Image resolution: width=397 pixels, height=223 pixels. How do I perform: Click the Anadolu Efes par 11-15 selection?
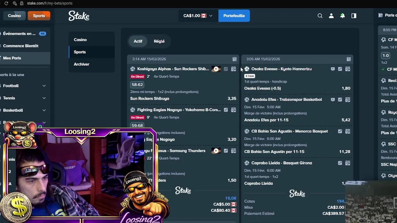pyautogui.click(x=266, y=120)
